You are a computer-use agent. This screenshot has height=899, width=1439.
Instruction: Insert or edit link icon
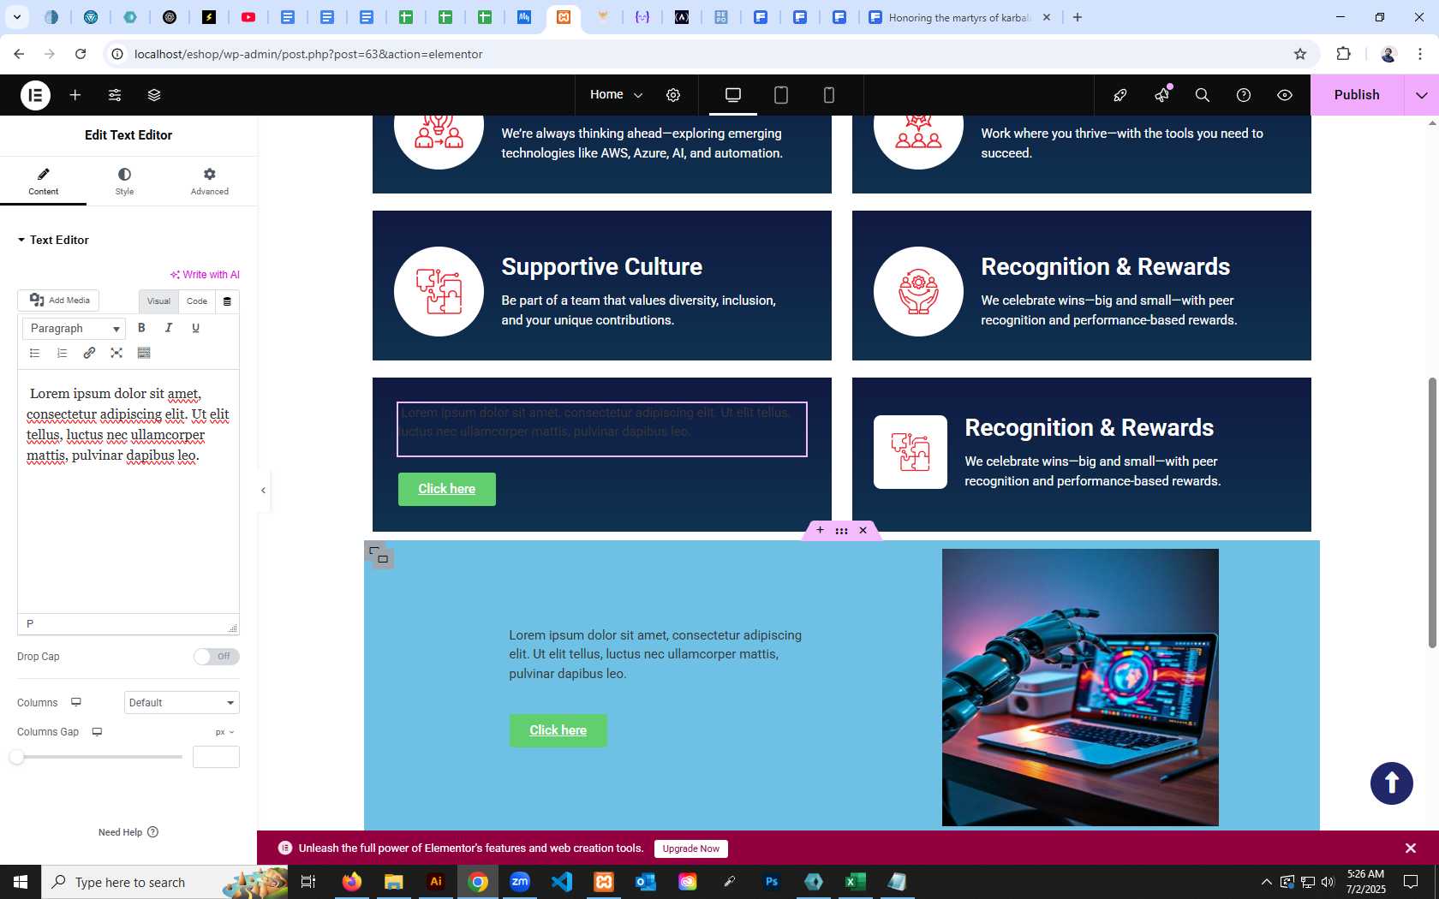click(x=89, y=353)
